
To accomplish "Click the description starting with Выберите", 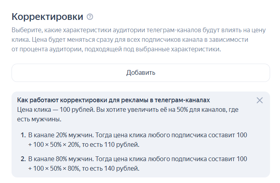I will click(138, 30).
